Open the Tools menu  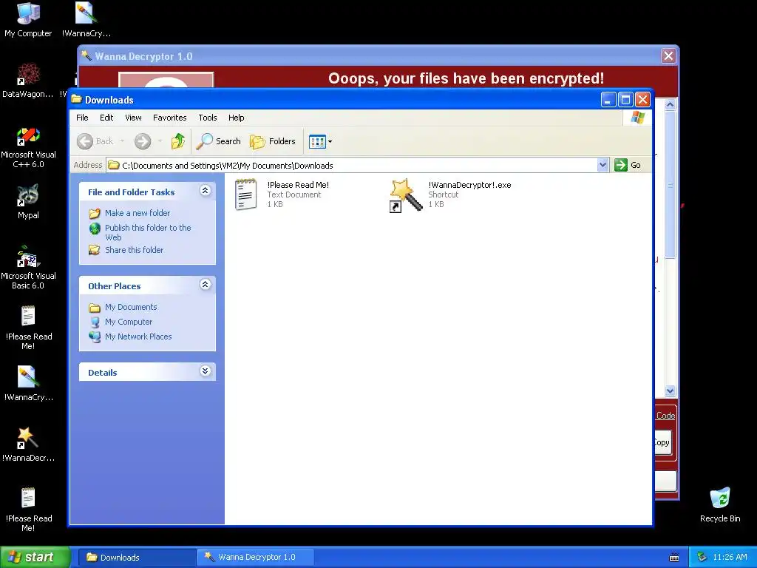coord(208,118)
